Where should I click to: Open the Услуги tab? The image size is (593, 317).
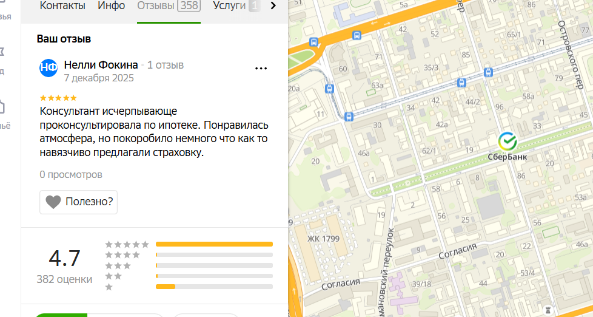tap(236, 5)
